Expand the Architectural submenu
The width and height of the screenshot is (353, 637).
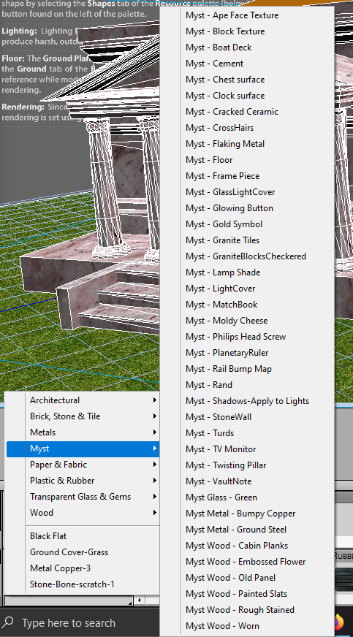(83, 400)
